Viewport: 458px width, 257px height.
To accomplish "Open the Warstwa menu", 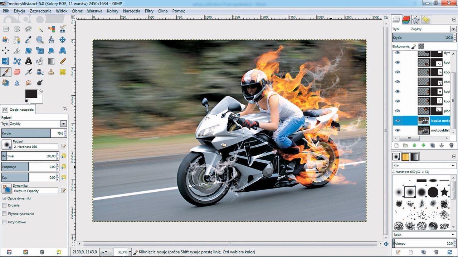I will point(94,11).
